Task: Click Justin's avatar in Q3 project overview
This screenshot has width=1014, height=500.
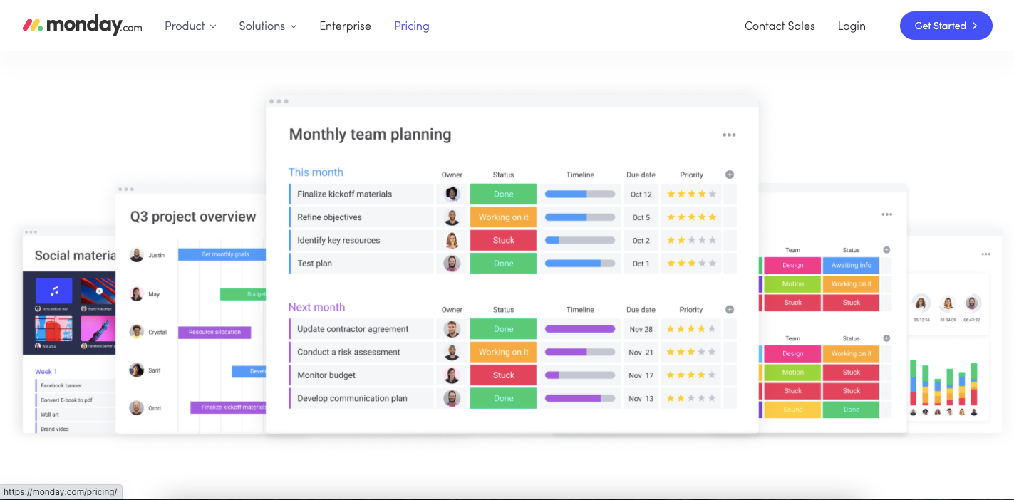Action: [x=137, y=254]
